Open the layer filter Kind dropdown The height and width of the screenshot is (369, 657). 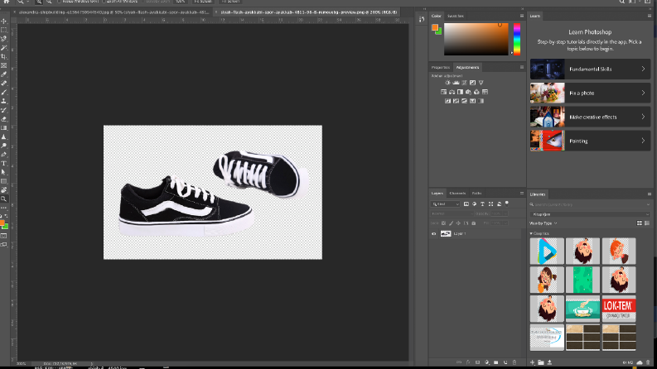(445, 204)
